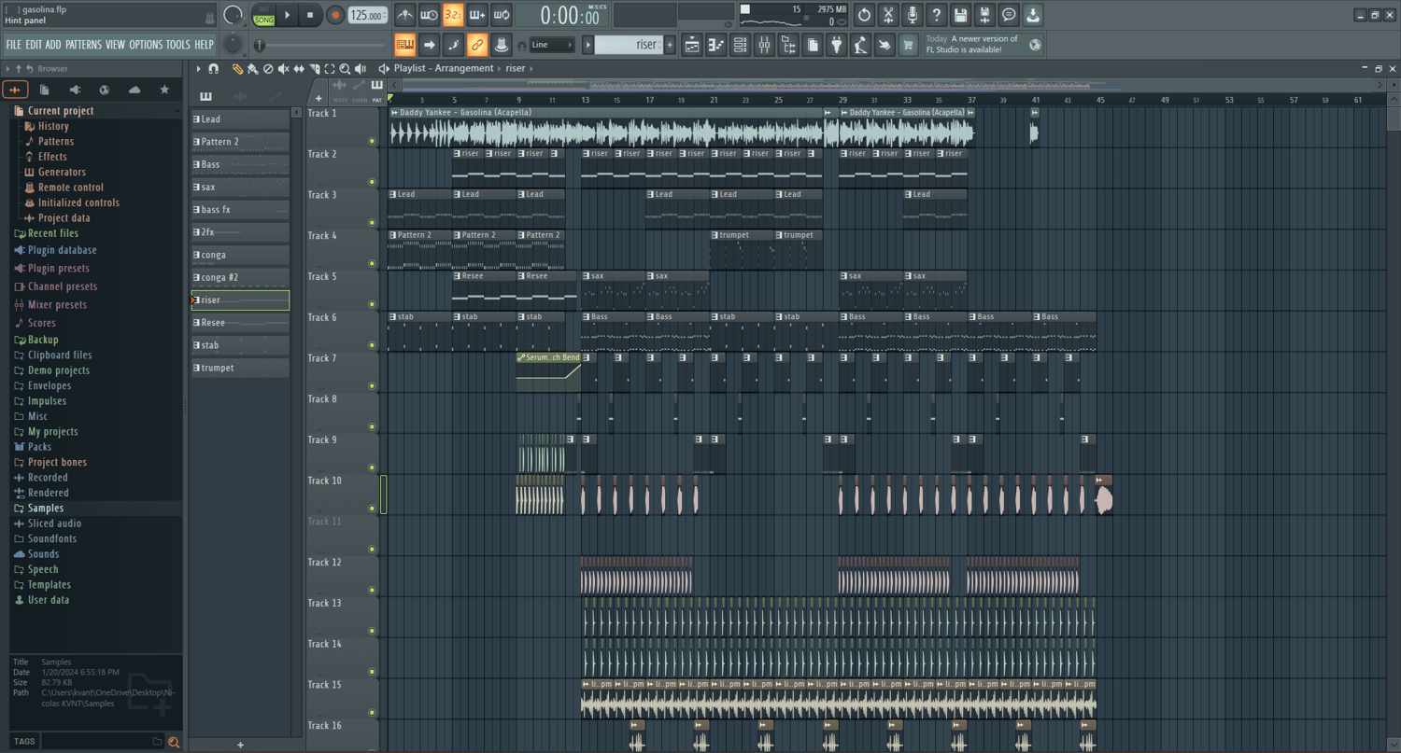This screenshot has width=1401, height=753.
Task: Toggle the typing keyboard to piano button
Action: coord(405,44)
